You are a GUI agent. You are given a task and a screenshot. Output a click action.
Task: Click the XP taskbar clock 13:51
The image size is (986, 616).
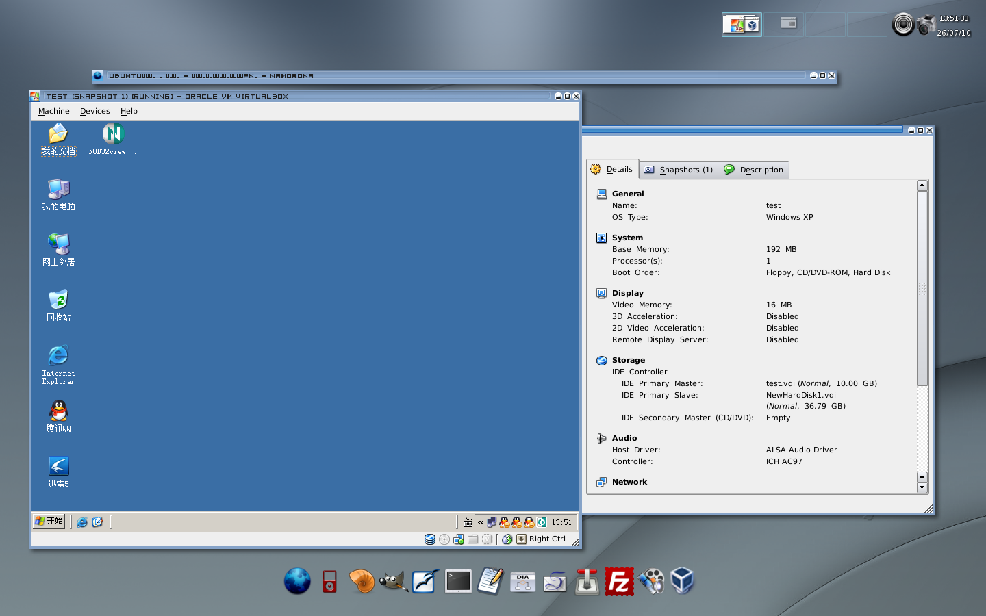tap(561, 522)
